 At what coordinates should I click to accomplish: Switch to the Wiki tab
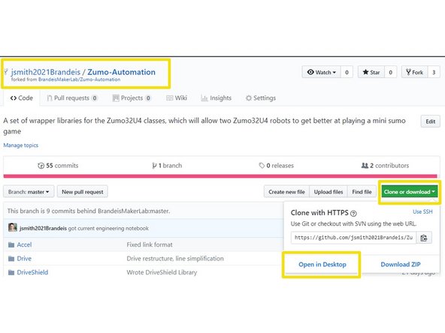177,98
